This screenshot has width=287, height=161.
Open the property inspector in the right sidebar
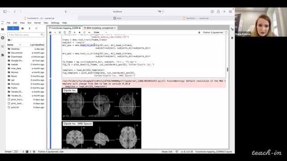232,29
